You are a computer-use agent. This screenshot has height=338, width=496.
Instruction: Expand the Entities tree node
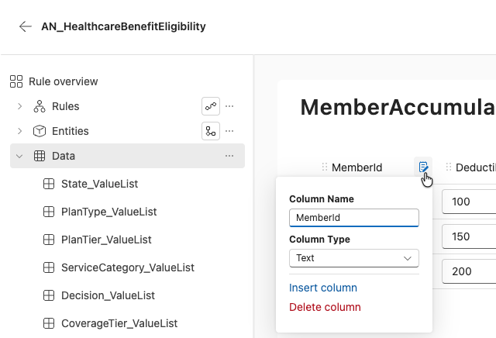click(x=19, y=131)
